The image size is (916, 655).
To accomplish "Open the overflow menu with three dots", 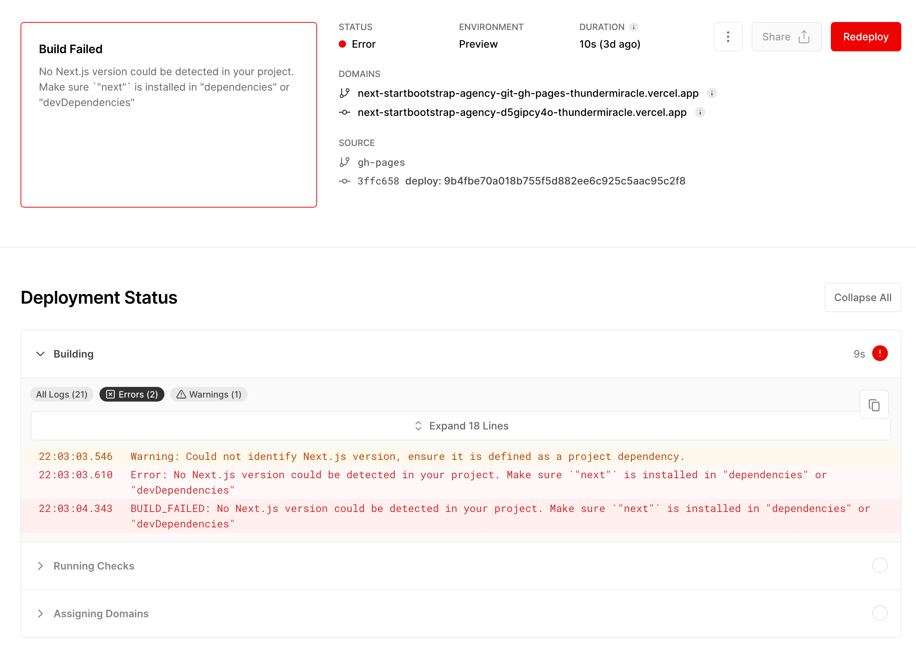I will click(728, 37).
